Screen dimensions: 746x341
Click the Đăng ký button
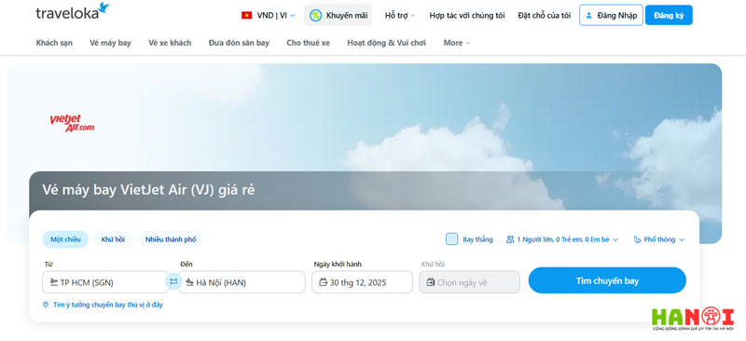(x=669, y=15)
